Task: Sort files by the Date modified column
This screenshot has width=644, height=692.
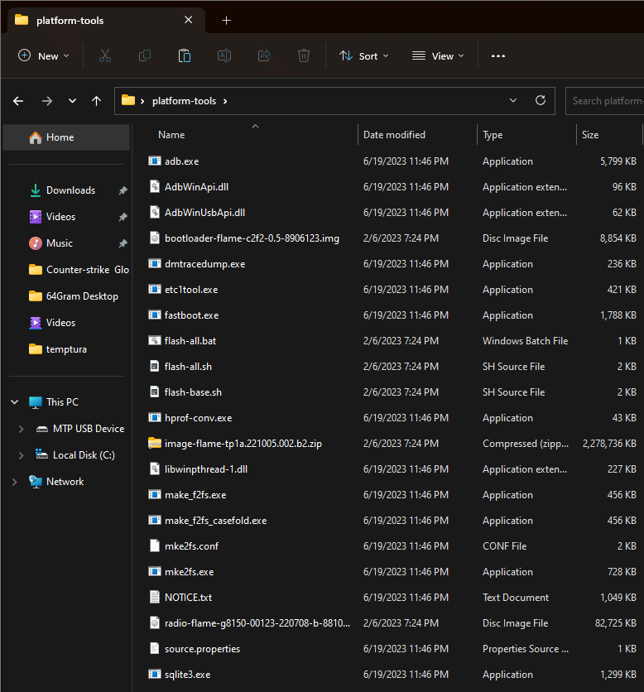Action: point(394,135)
